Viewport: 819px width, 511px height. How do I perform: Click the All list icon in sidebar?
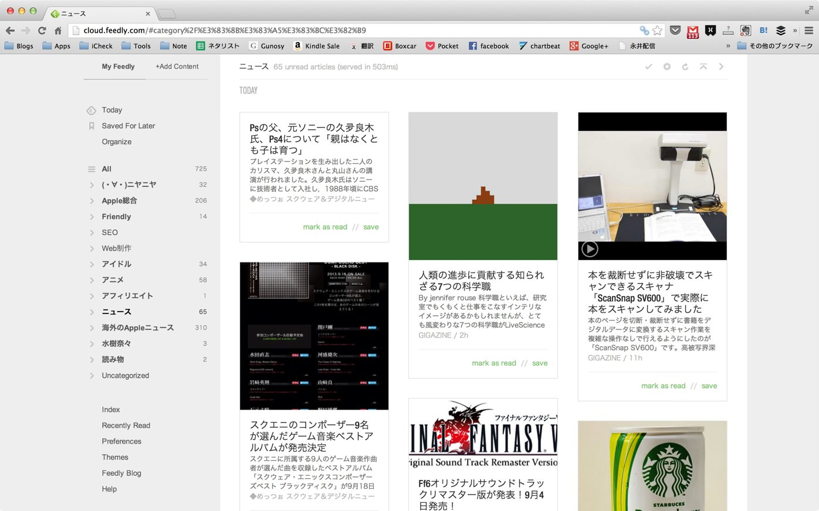92,169
